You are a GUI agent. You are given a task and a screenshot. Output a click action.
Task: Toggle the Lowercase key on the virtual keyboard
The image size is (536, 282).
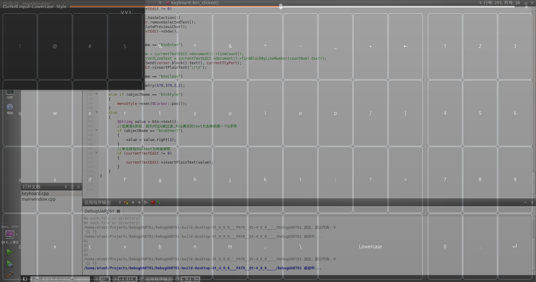[370, 246]
